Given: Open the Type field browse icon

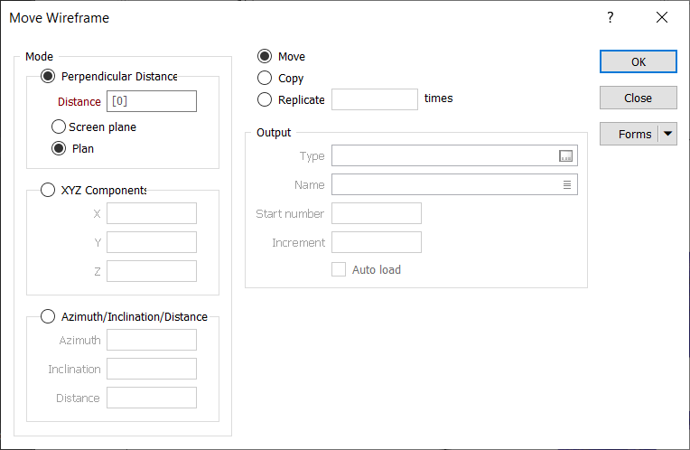Looking at the screenshot, I should (x=566, y=156).
